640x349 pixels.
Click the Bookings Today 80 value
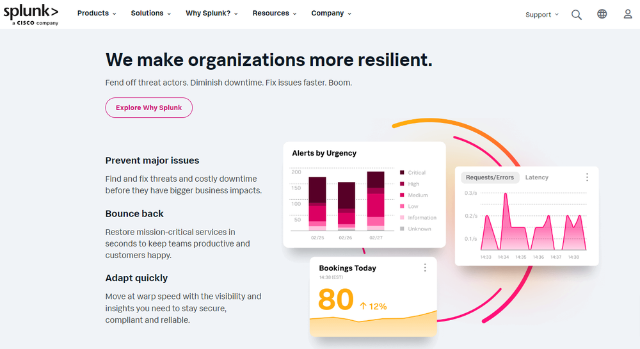(335, 300)
